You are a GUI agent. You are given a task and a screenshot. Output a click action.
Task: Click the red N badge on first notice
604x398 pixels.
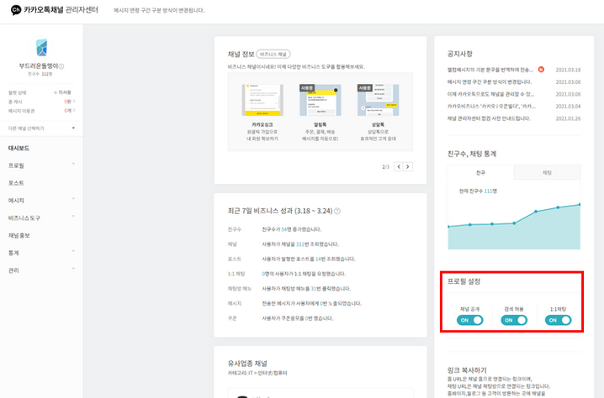[541, 70]
